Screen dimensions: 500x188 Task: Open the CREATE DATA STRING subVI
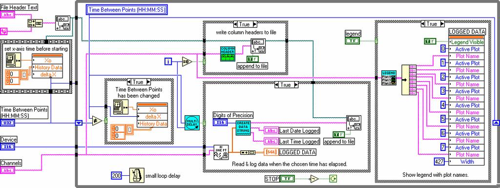243,128
